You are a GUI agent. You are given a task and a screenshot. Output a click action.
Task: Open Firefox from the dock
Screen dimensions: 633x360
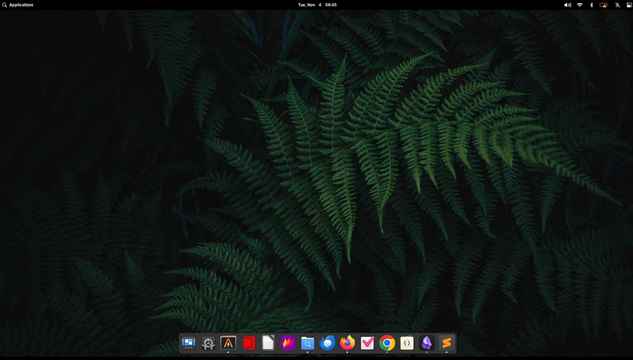[x=347, y=343]
